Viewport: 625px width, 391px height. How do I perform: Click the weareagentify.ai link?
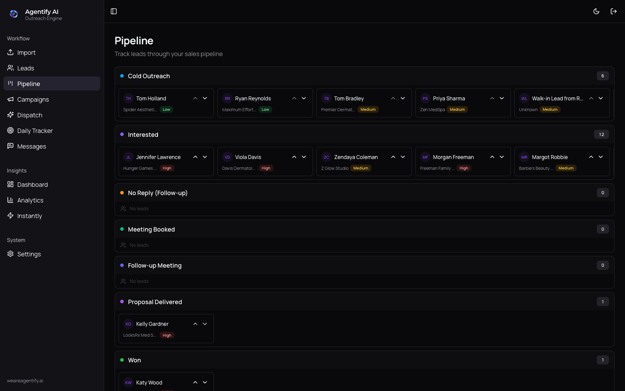25,381
